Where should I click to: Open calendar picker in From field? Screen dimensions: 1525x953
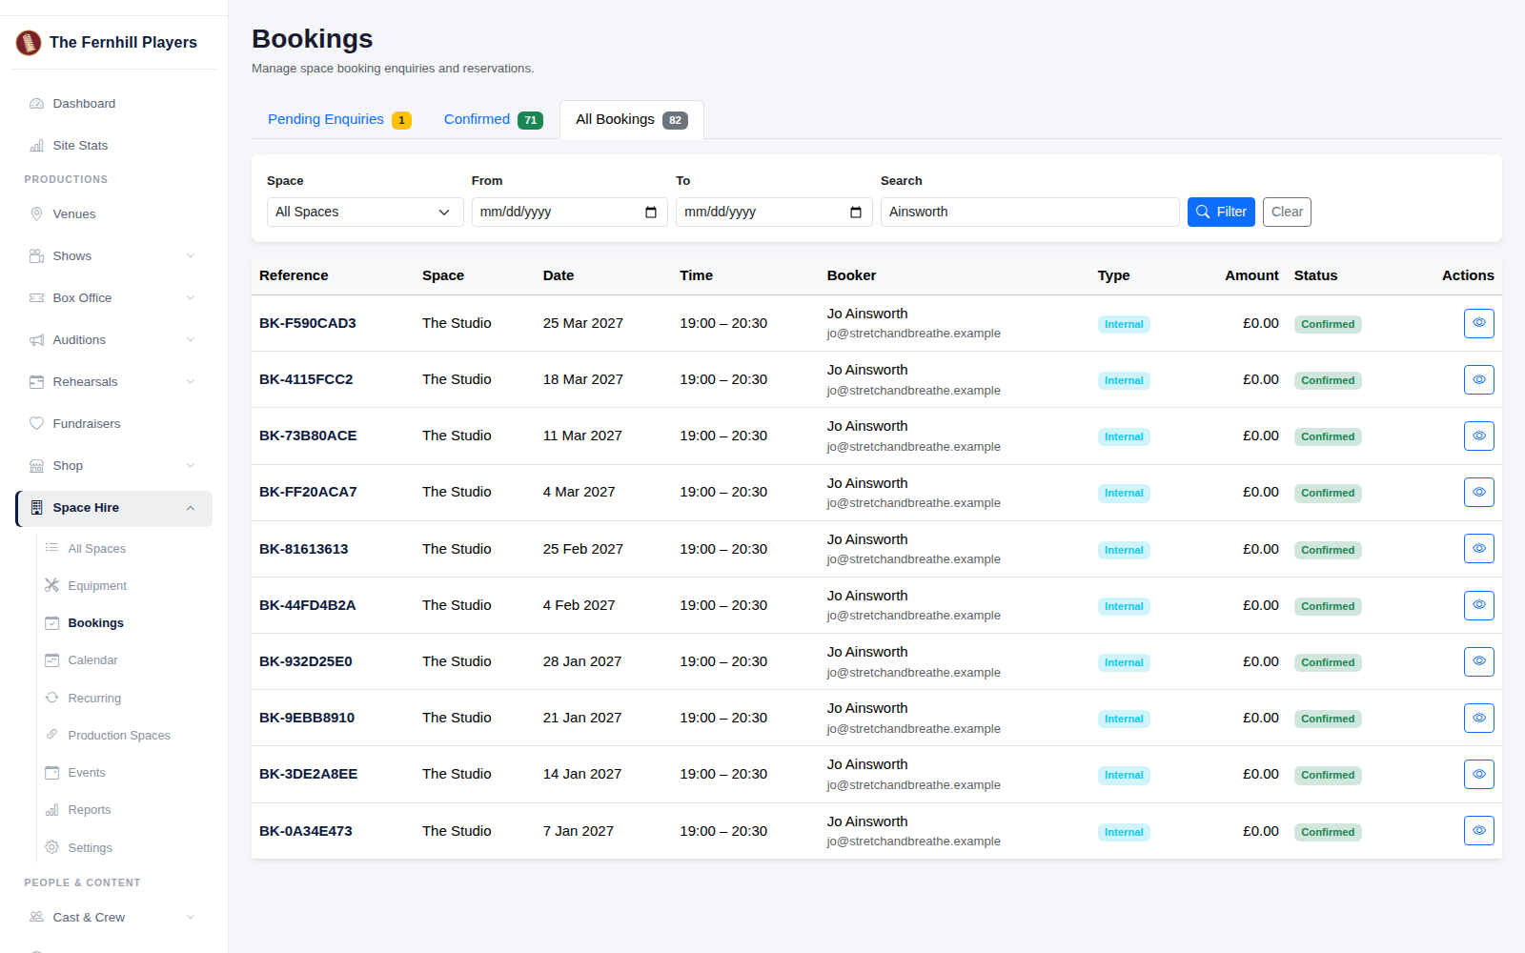pos(651,212)
